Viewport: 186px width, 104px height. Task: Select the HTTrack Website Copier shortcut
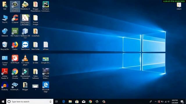[x=46, y=74]
